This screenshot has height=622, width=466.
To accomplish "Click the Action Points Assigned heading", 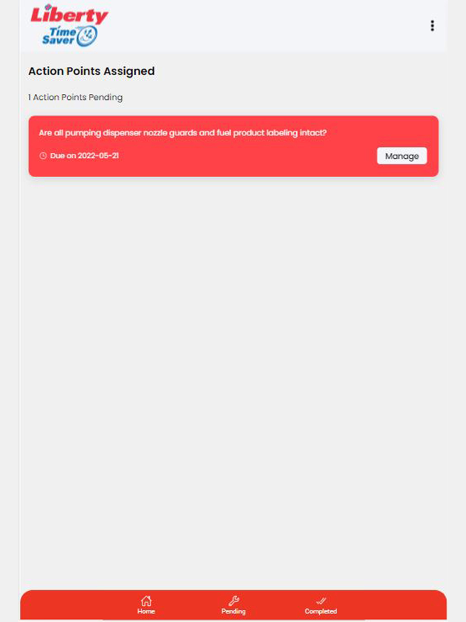I will point(91,71).
